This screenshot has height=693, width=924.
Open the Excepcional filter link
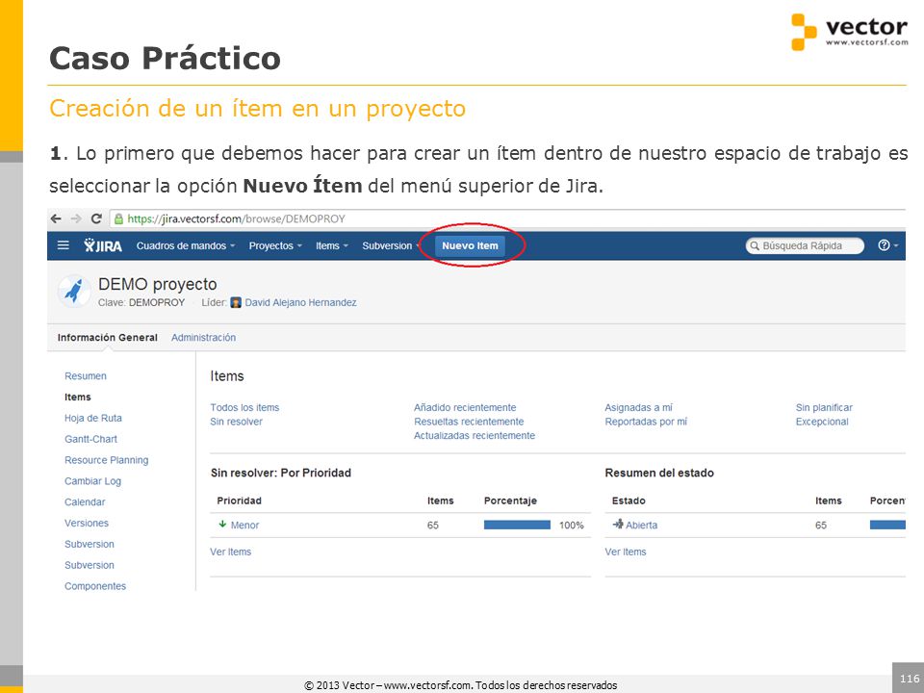click(822, 422)
